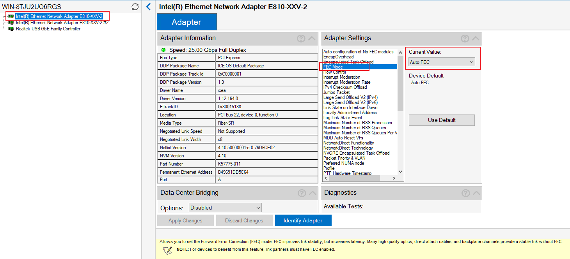This screenshot has width=570, height=259.
Task: Select the Interrupt Moderation Rate setting
Action: coord(347,82)
